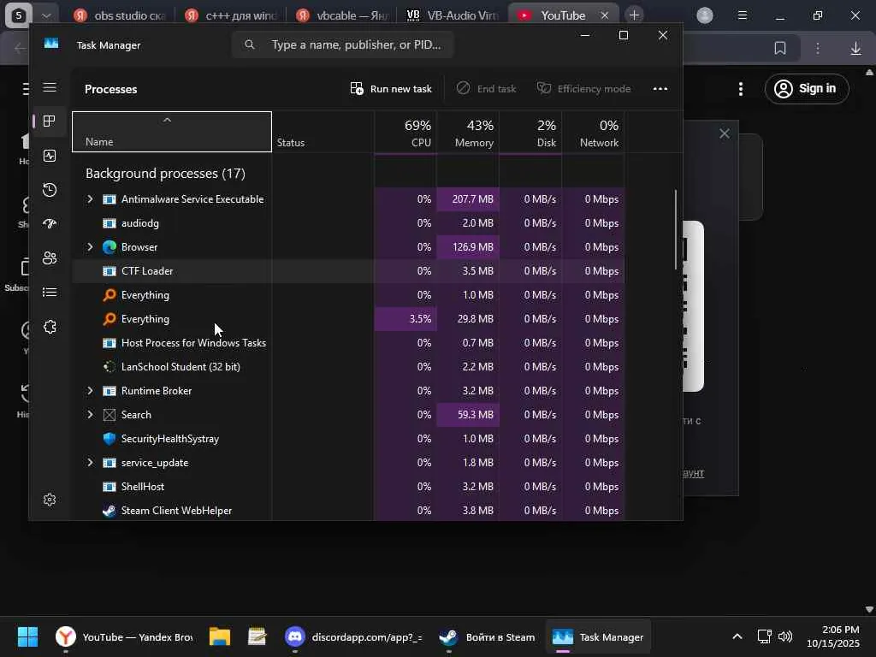Select the audiodg process row
The image size is (876, 657).
(x=349, y=223)
